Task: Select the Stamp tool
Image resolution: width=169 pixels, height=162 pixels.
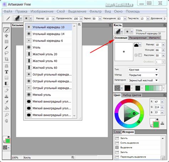Action: 6,96
